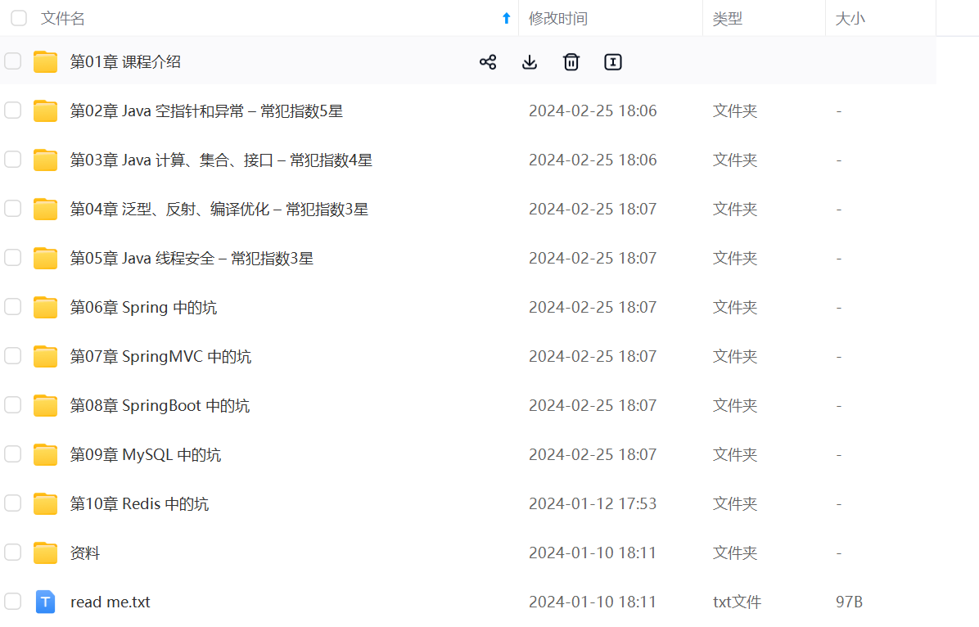Download the 第01章 课程介绍 folder
Image resolution: width=979 pixels, height=627 pixels.
530,62
